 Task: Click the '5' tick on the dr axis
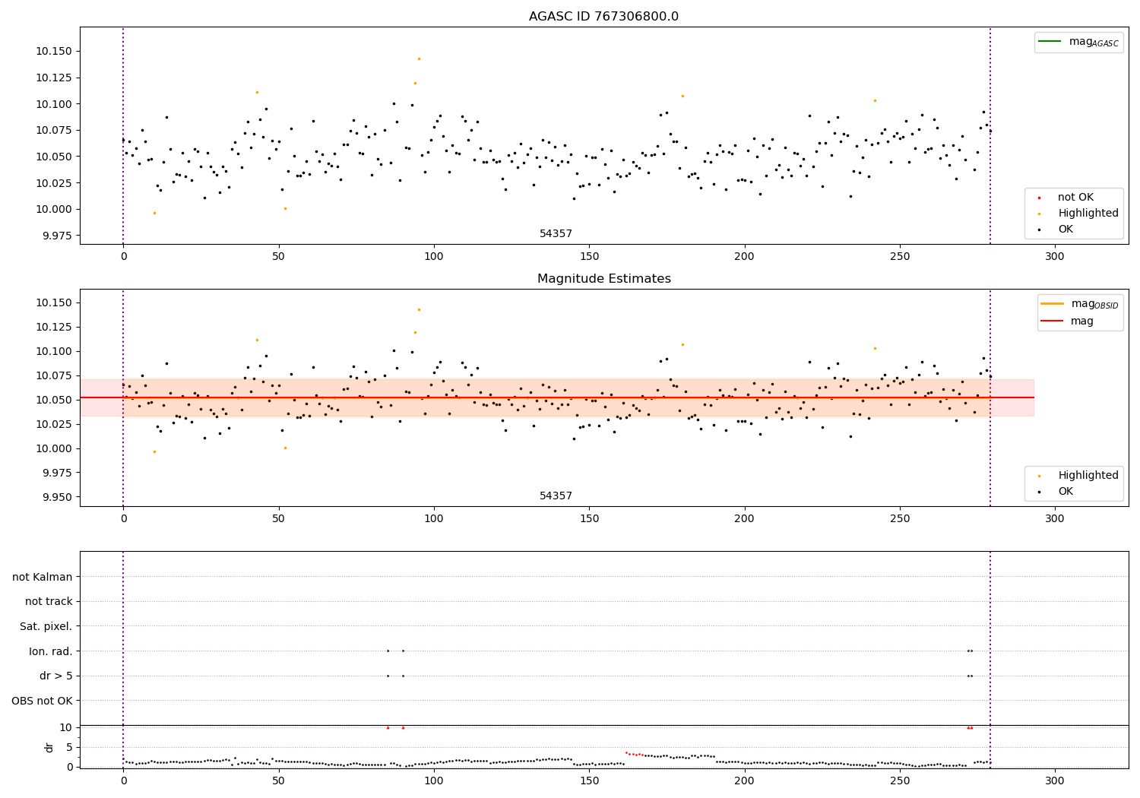[70, 747]
